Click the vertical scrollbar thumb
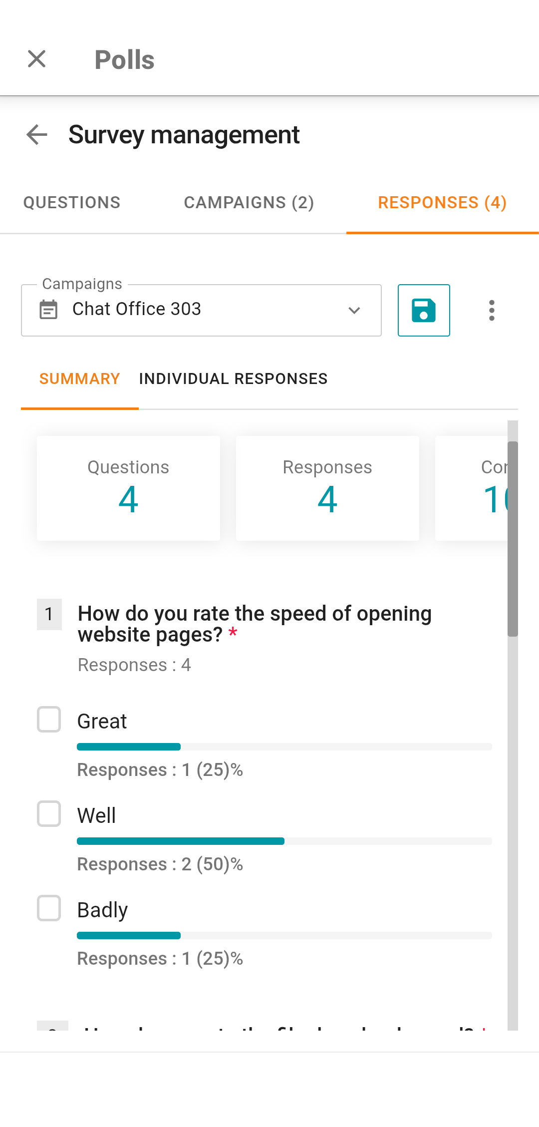Viewport: 539px width, 1127px height. click(513, 539)
